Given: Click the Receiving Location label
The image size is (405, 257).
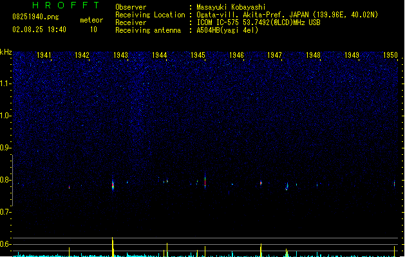Looking at the screenshot, I should (x=150, y=15).
